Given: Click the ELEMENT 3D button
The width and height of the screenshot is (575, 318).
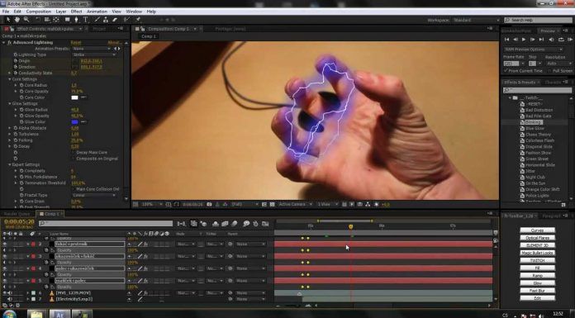Looking at the screenshot, I should [x=537, y=245].
